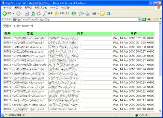Click the Print printer icon
The height and width of the screenshot is (118, 163).
[x=87, y=13]
